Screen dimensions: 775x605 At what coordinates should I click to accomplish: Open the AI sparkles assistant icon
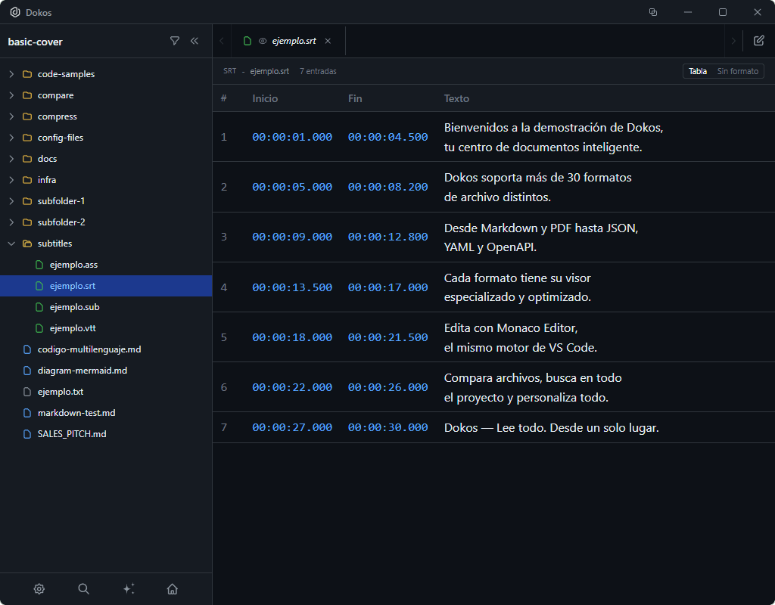129,589
